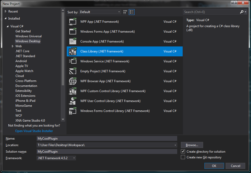
Task: Open the Sort by dropdown
Action: pyautogui.click(x=100, y=12)
